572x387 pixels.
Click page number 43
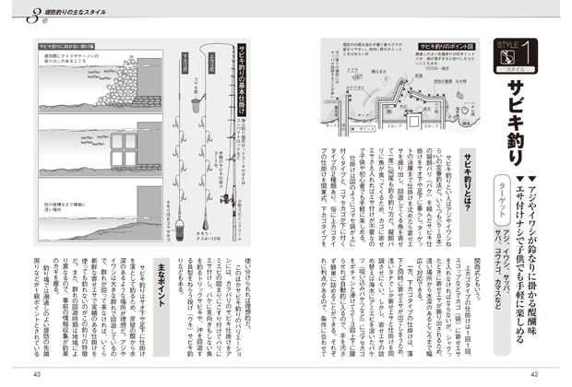(37, 374)
